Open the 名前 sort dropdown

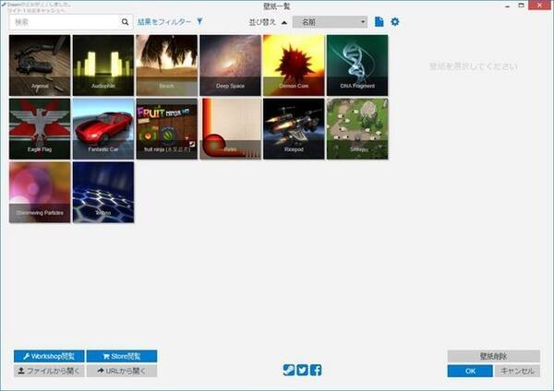pos(330,22)
